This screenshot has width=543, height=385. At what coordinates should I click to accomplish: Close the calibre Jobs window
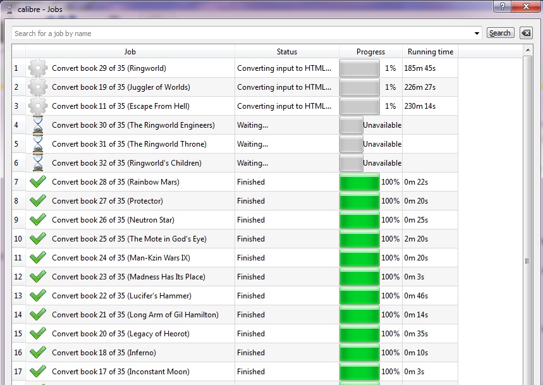tap(527, 6)
